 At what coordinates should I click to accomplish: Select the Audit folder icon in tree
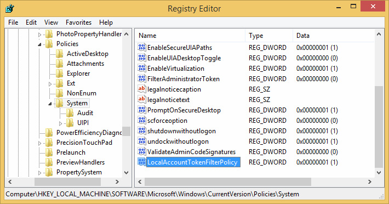pos(70,113)
